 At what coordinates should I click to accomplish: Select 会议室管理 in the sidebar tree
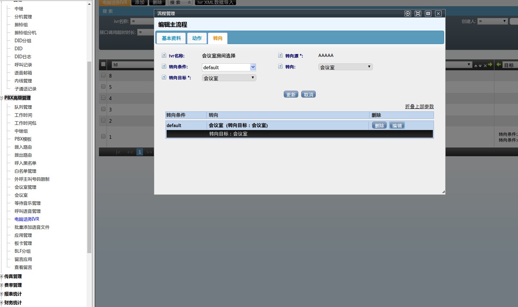point(25,187)
